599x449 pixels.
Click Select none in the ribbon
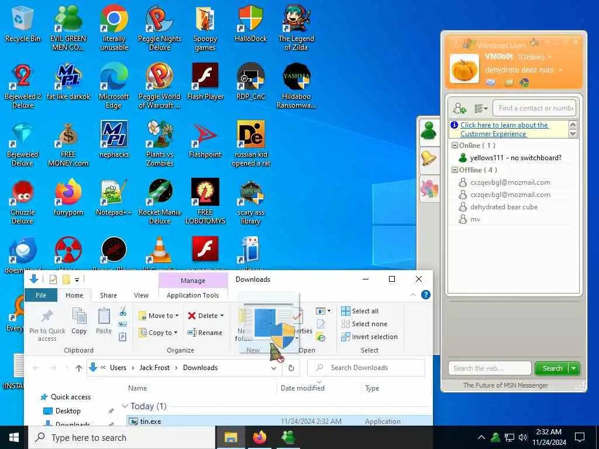[x=364, y=324]
